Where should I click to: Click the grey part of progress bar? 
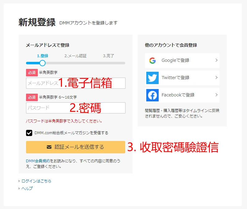point(85,63)
